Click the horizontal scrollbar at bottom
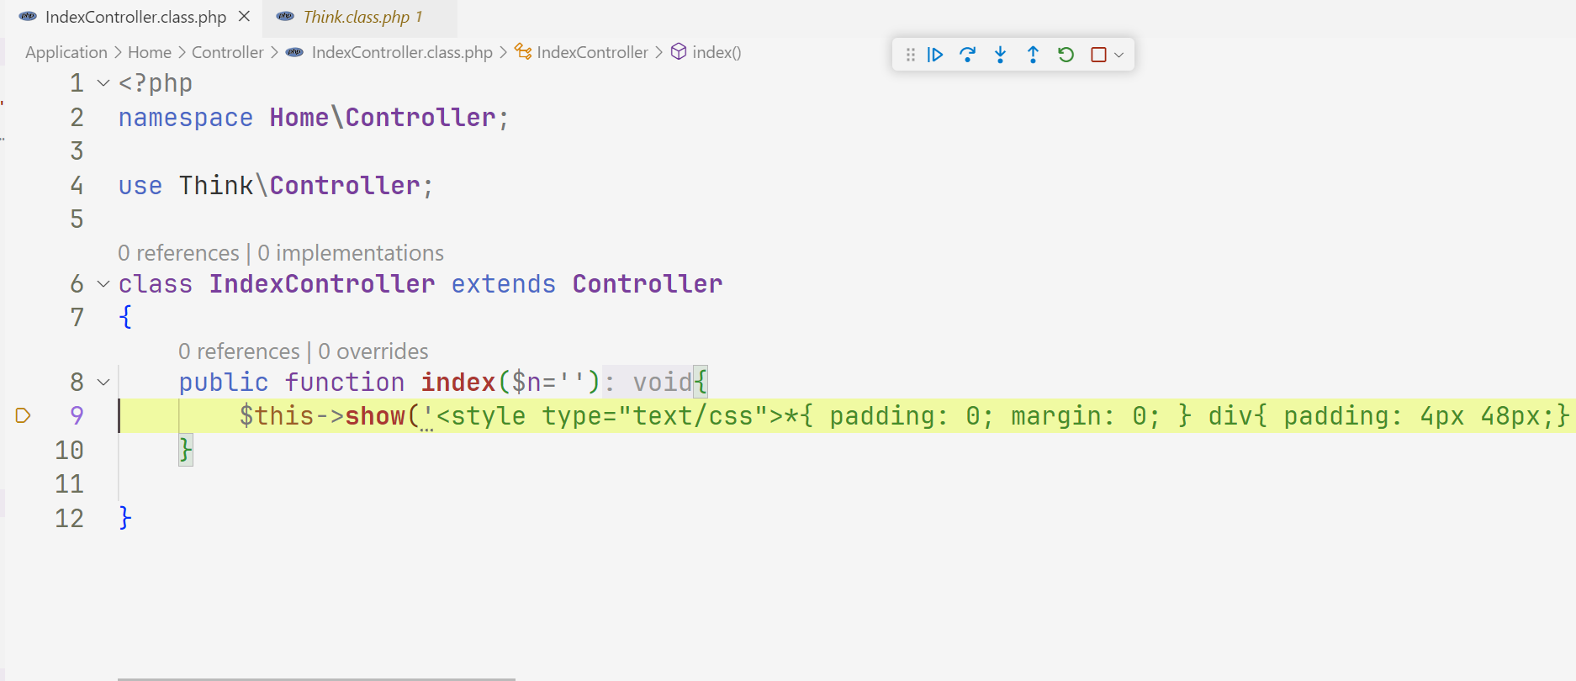 click(x=316, y=678)
